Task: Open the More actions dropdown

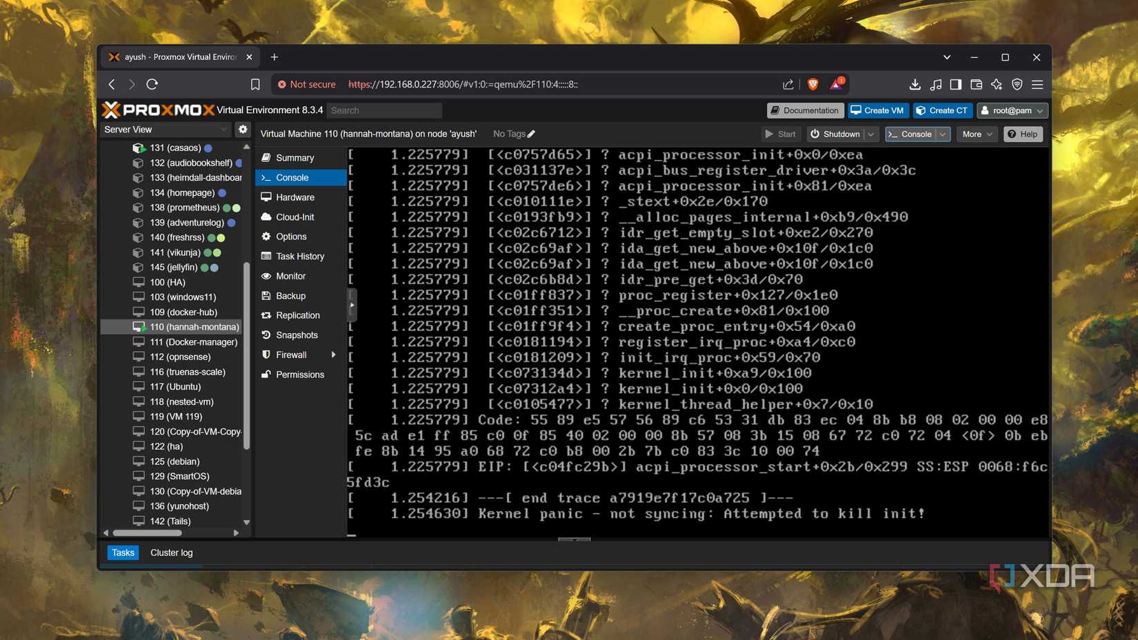Action: (x=977, y=134)
